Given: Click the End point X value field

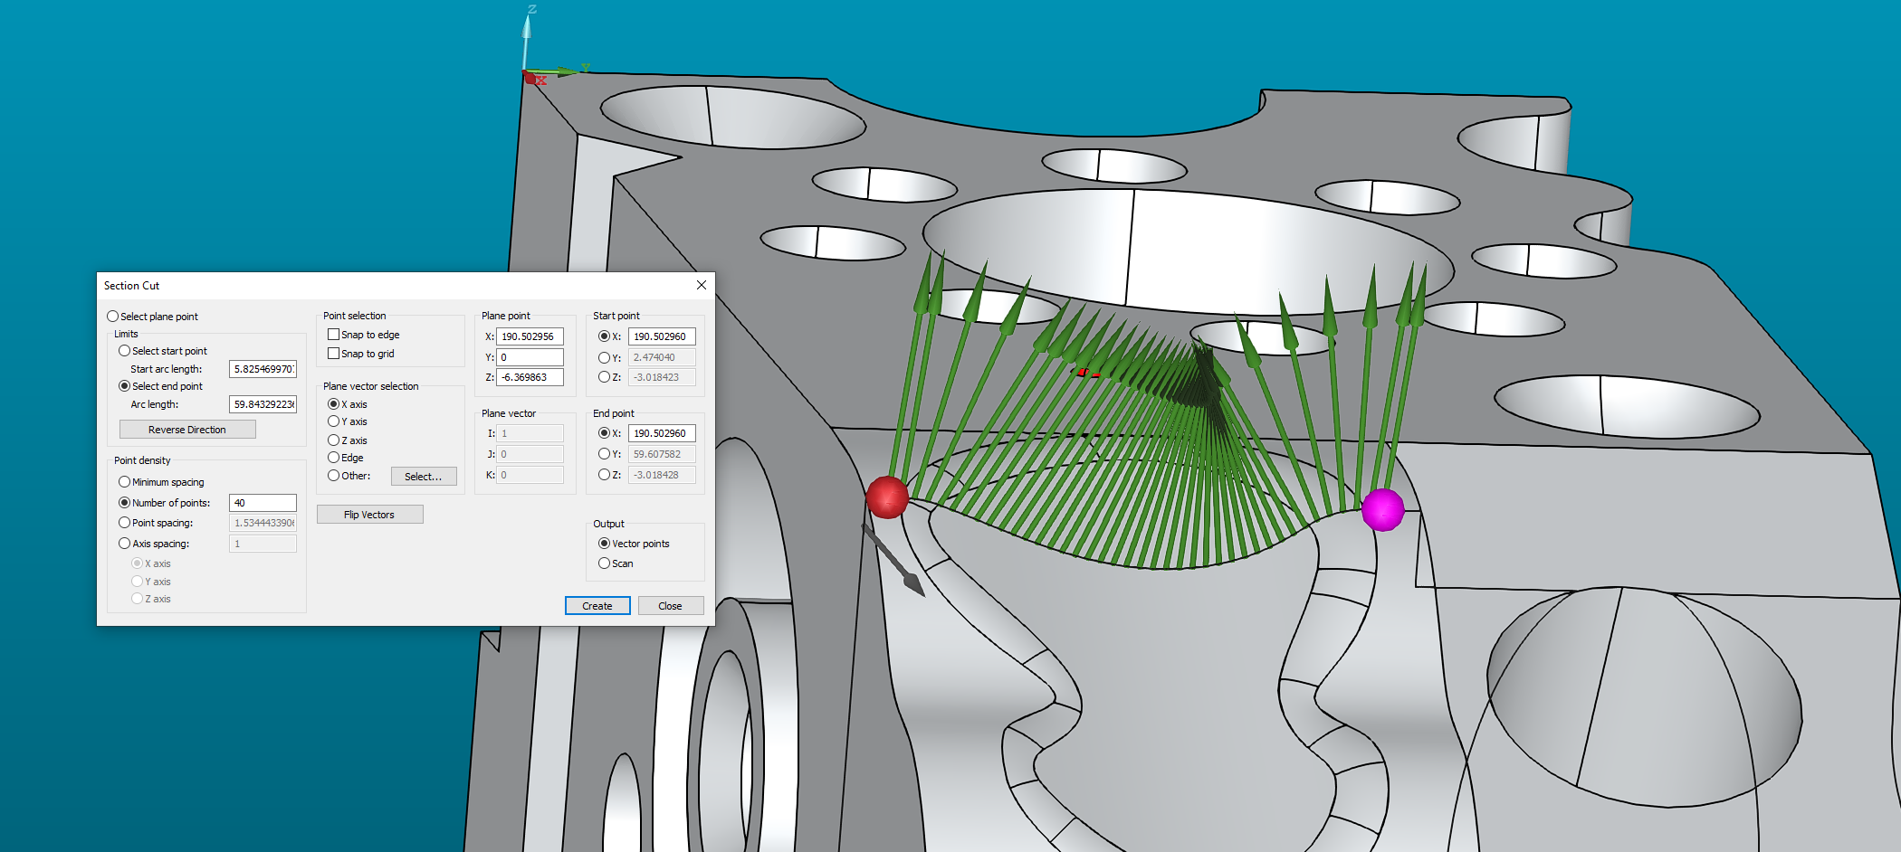Looking at the screenshot, I should tap(662, 433).
